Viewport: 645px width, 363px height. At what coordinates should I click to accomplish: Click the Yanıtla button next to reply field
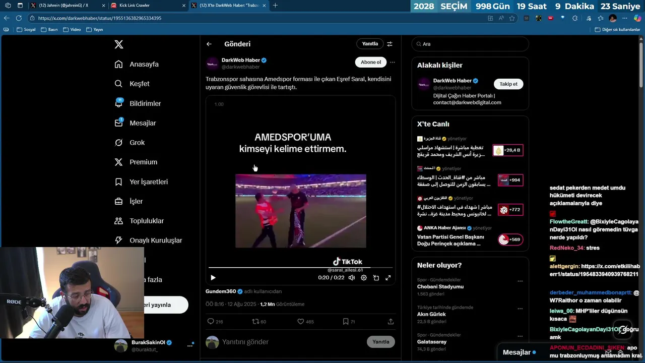pos(381,342)
